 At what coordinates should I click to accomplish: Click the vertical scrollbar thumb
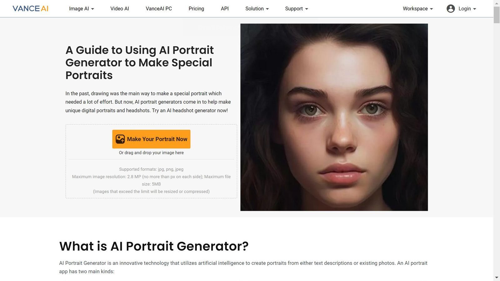coord(497,14)
